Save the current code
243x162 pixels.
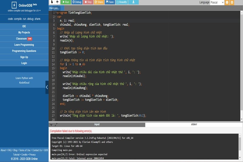click(x=110, y=2)
